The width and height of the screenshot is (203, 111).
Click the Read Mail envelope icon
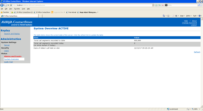tap(173, 16)
